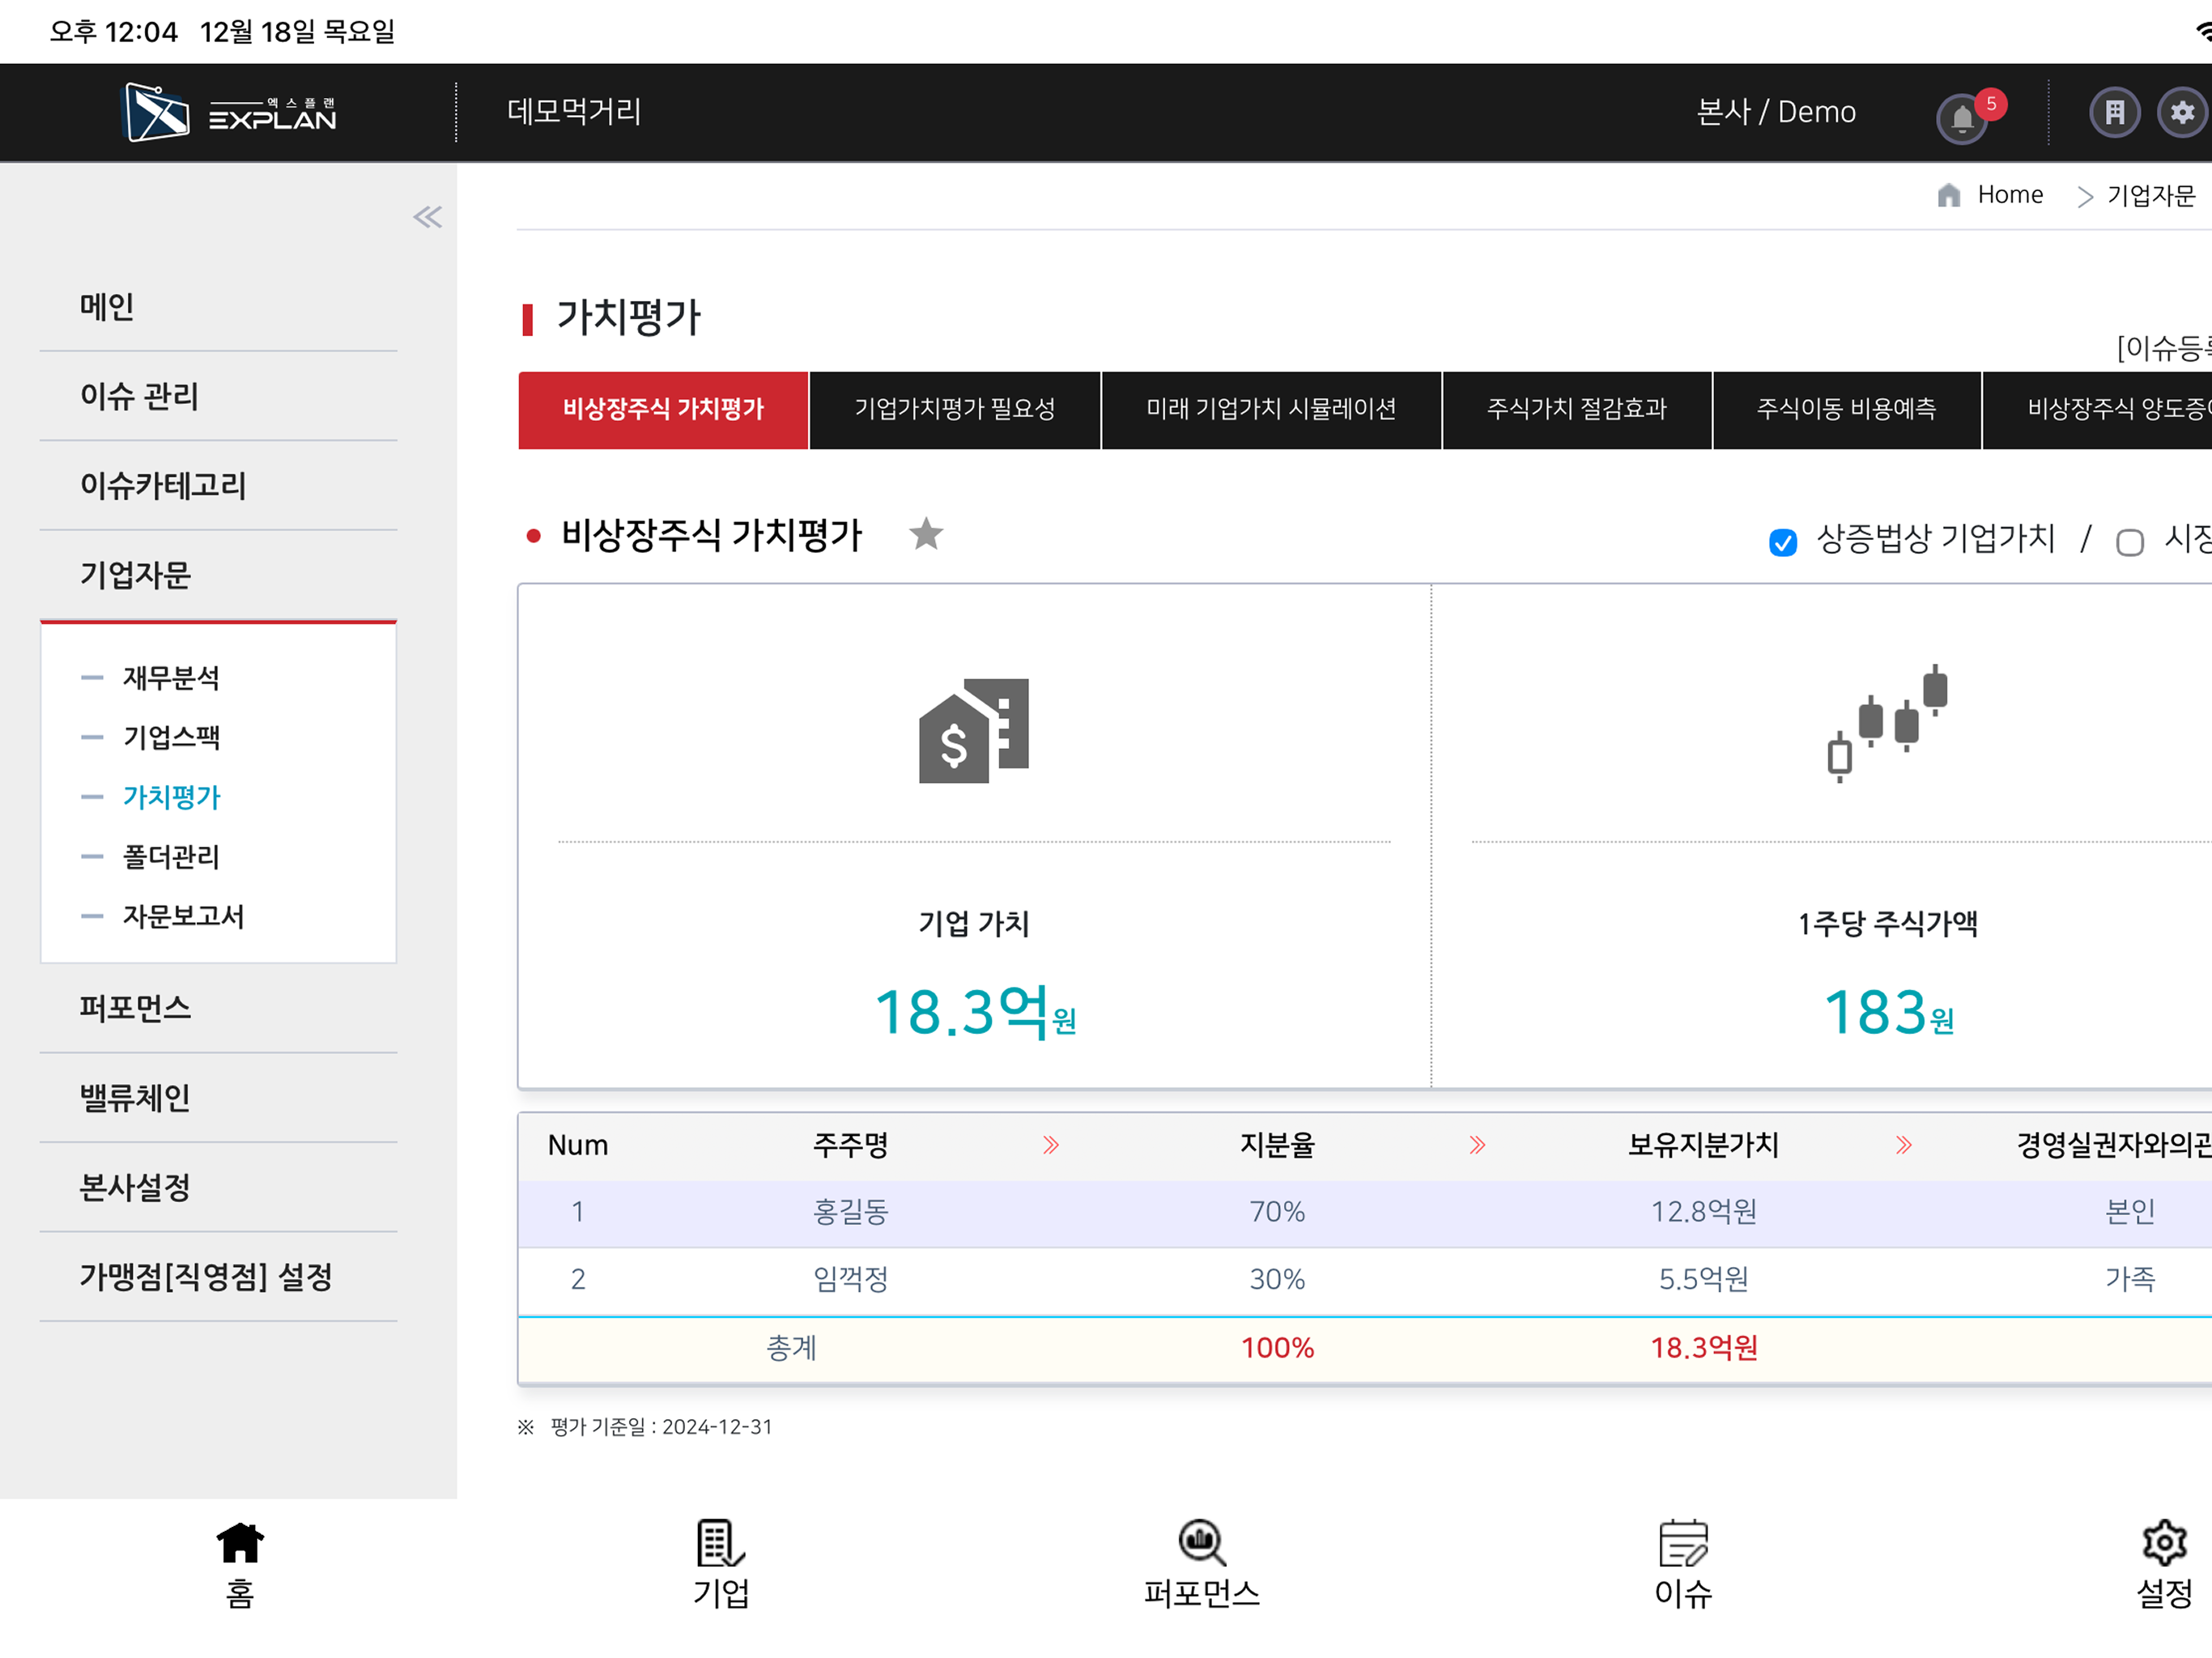Viewport: 2212px width, 1658px height.
Task: Switch to 주식이동 비용예측 tab
Action: coord(1847,410)
